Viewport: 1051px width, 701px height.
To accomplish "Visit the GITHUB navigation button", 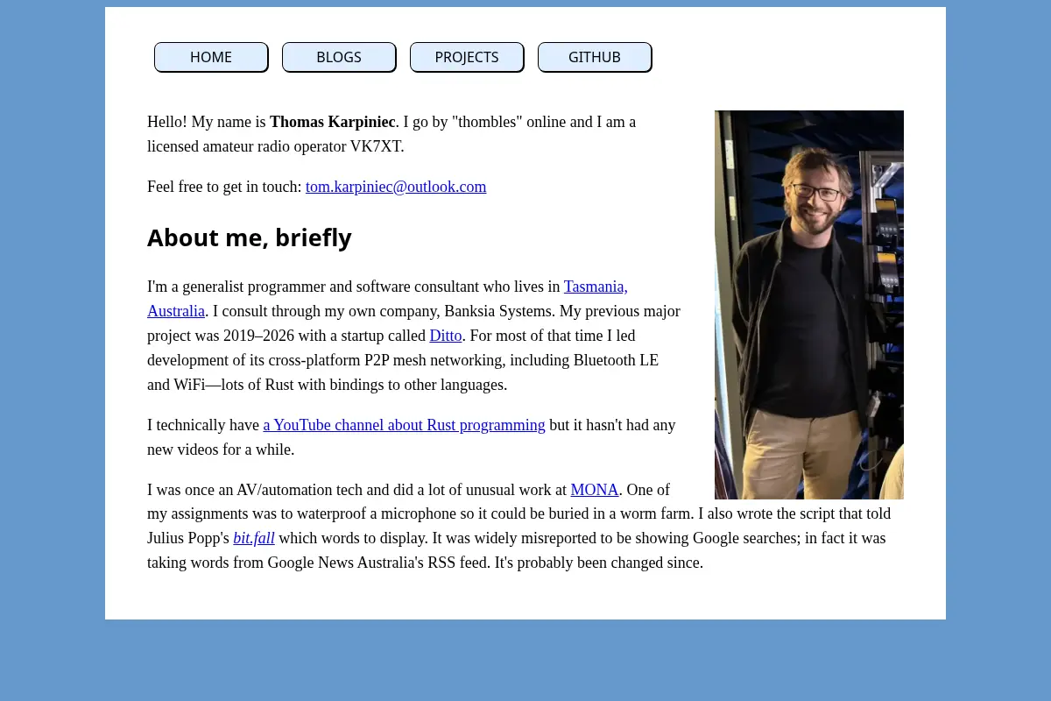I will point(595,57).
